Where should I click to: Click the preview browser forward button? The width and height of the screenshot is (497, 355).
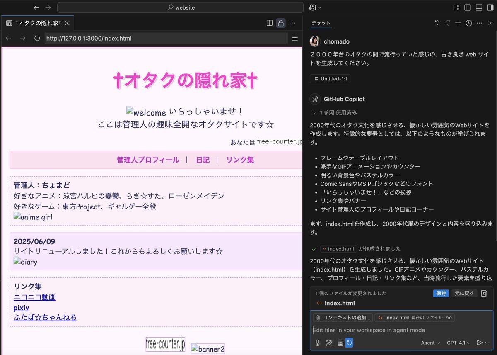coord(23,38)
